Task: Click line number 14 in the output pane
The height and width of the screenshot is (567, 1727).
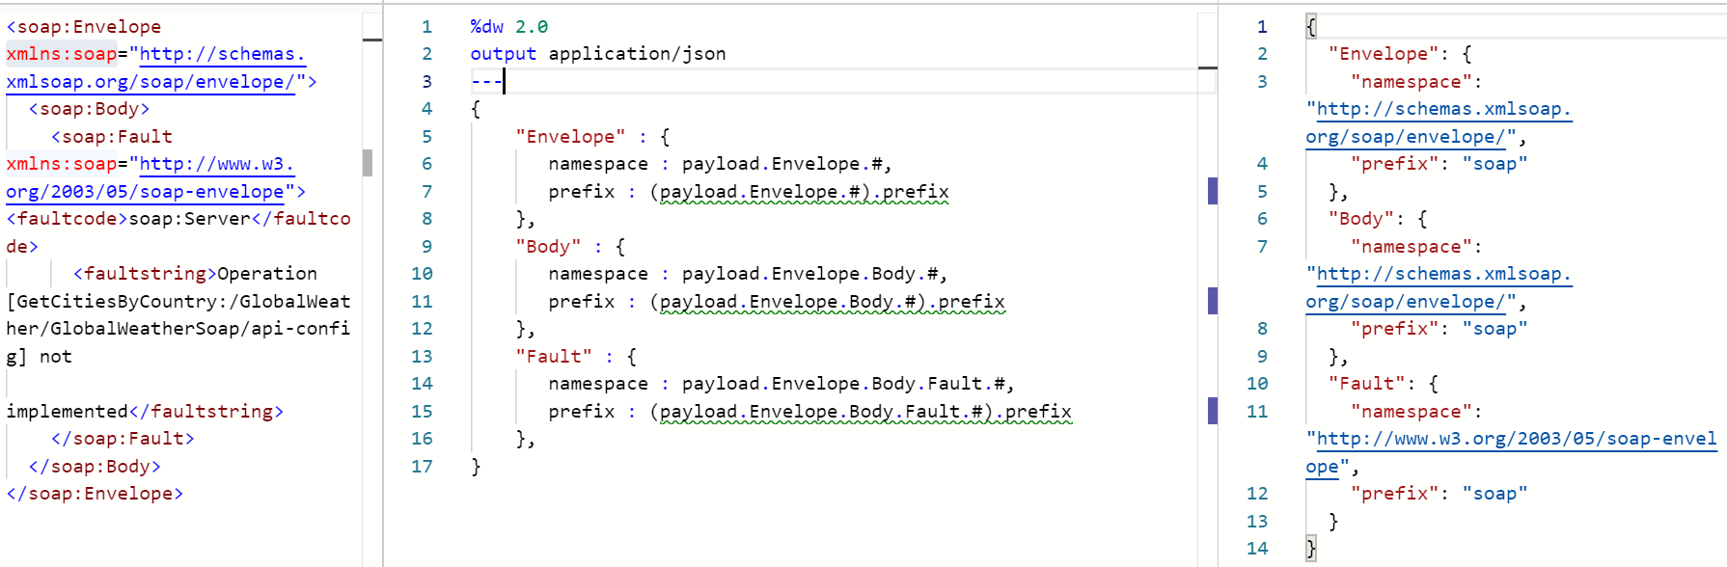Action: click(1256, 549)
